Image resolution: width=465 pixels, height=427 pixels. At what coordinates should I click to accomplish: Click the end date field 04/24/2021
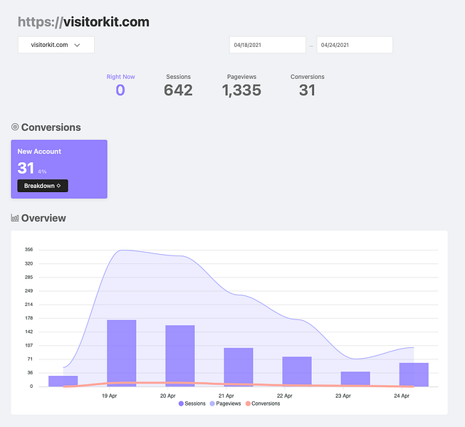[355, 45]
